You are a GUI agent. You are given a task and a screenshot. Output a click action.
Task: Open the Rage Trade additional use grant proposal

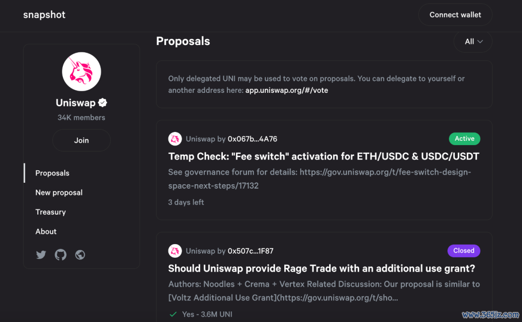point(321,269)
